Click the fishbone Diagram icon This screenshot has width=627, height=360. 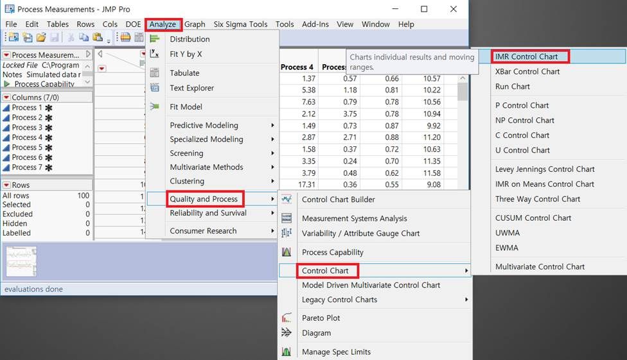click(287, 332)
